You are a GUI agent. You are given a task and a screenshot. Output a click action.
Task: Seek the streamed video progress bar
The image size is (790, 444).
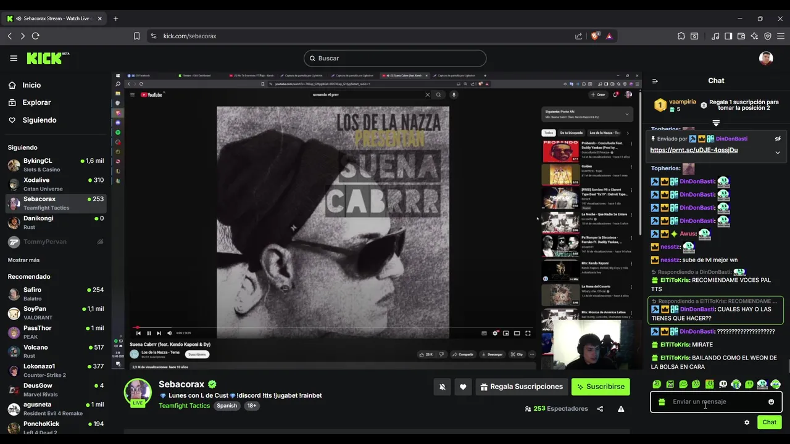[333, 327]
